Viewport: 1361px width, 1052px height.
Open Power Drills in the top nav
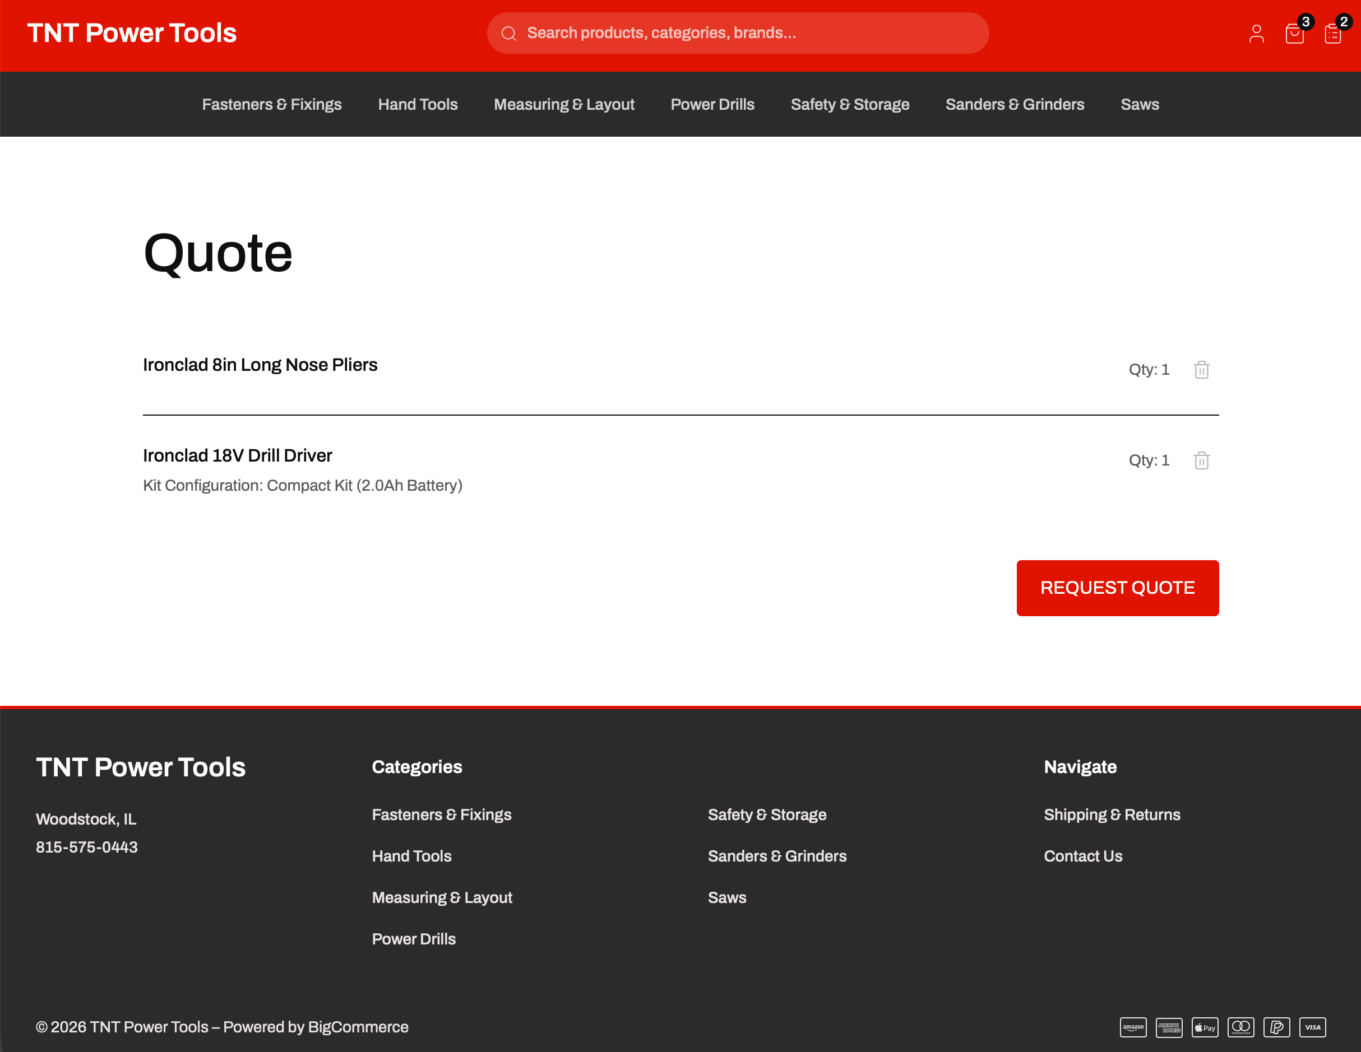[712, 104]
